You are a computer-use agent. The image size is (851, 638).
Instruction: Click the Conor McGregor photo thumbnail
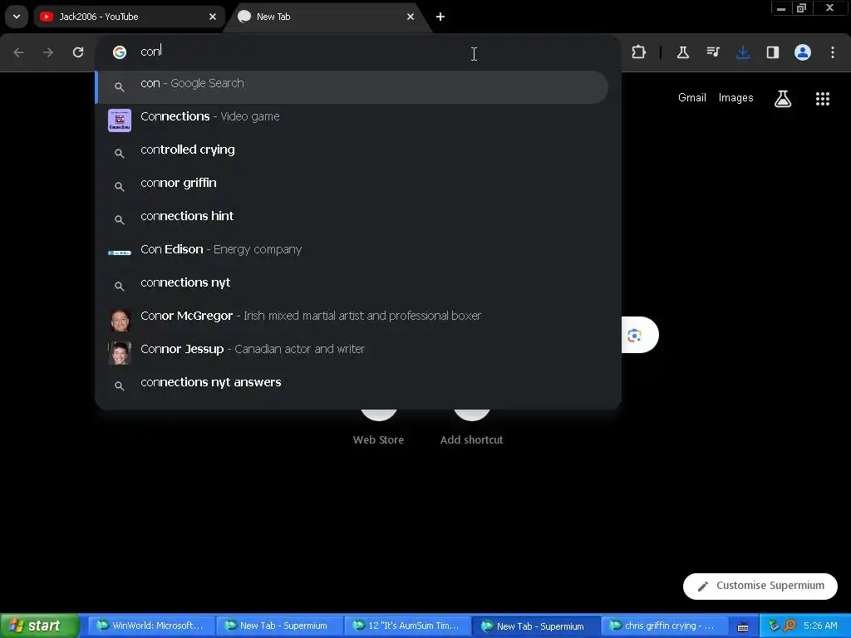point(120,320)
